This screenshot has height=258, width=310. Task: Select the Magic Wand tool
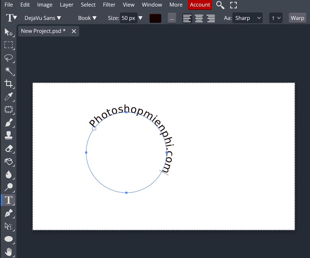[x=8, y=71]
